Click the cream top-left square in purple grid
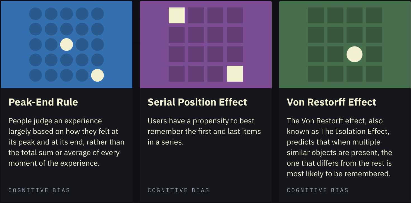The width and height of the screenshot is (411, 203). pyautogui.click(x=176, y=15)
